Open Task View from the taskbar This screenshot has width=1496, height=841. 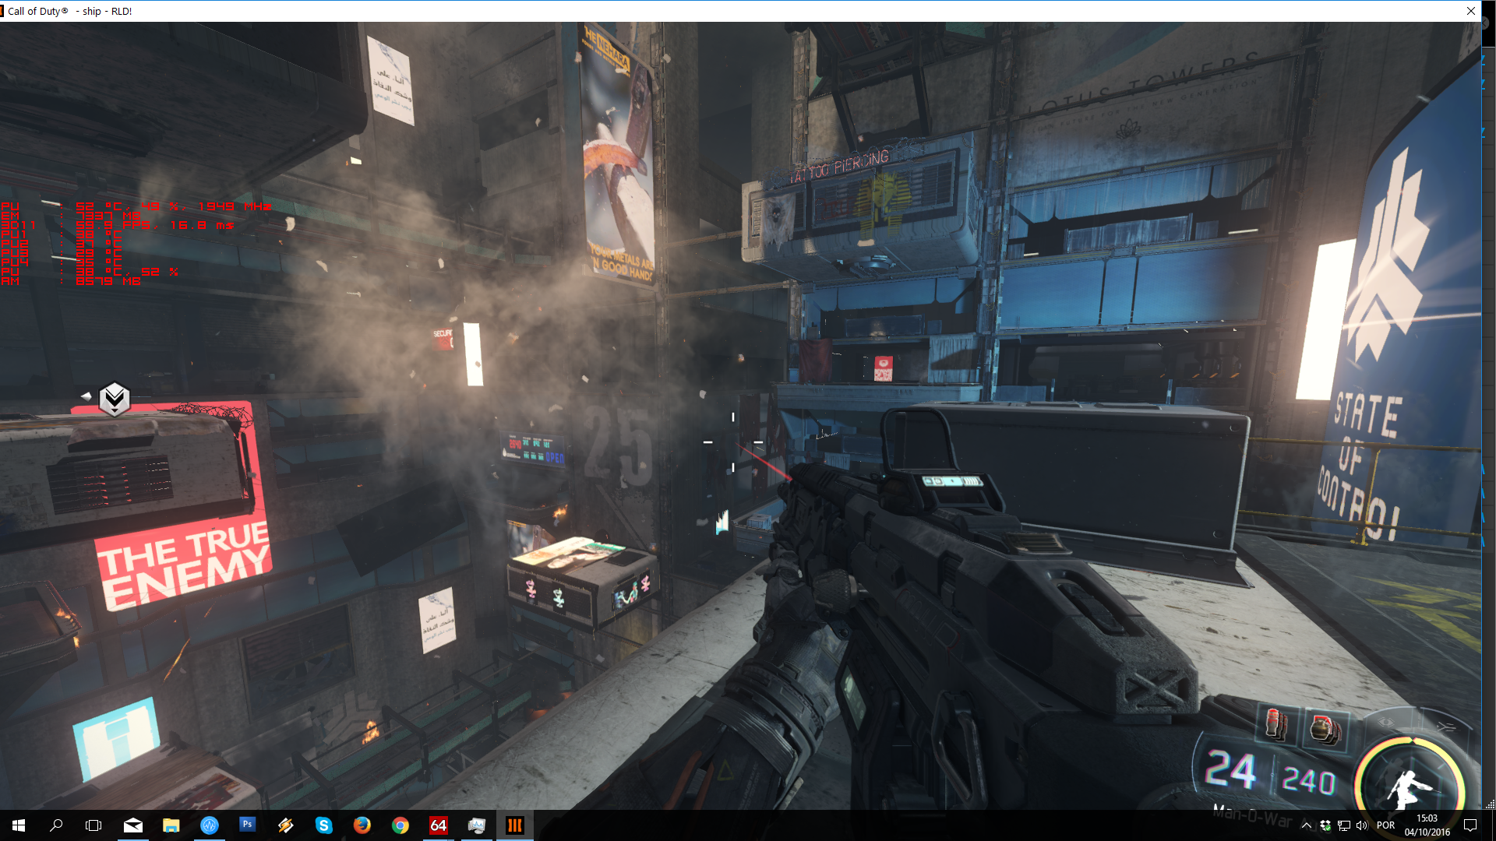pyautogui.click(x=93, y=825)
